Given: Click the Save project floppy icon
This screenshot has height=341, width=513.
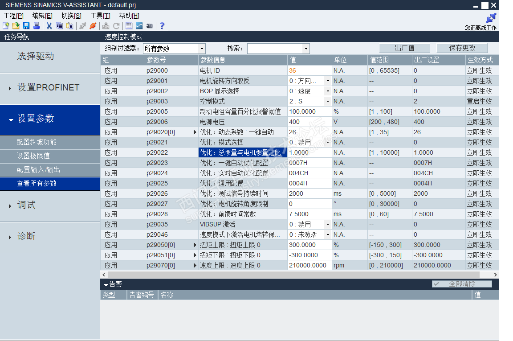Looking at the screenshot, I should (26, 26).
